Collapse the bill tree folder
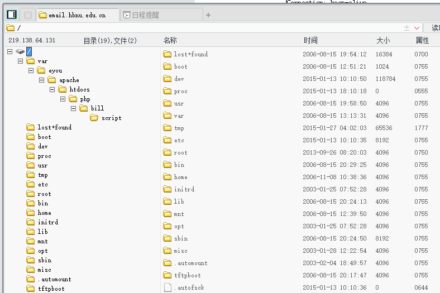 [74, 108]
